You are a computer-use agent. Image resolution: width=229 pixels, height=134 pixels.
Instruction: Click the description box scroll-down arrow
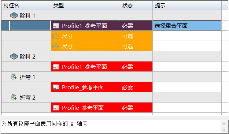pos(224,130)
